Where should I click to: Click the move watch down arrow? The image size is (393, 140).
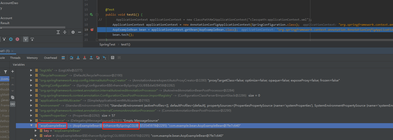pyautogui.click(x=13, y=91)
